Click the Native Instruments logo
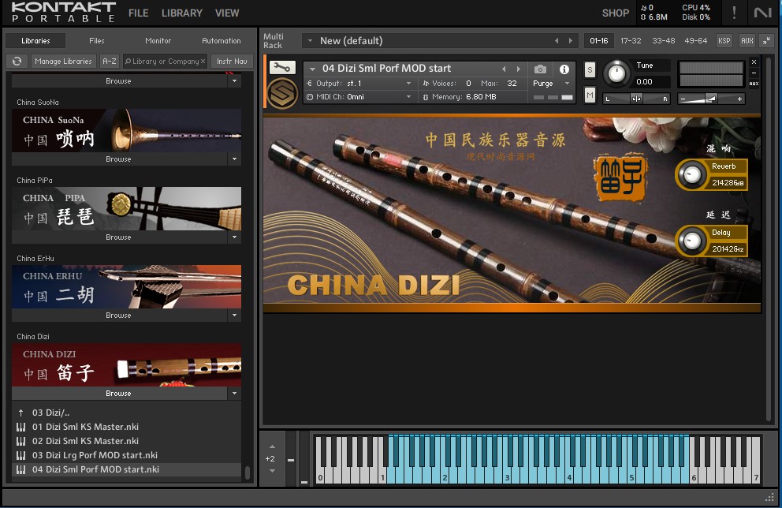Screen dimensions: 782x508 [x=763, y=13]
